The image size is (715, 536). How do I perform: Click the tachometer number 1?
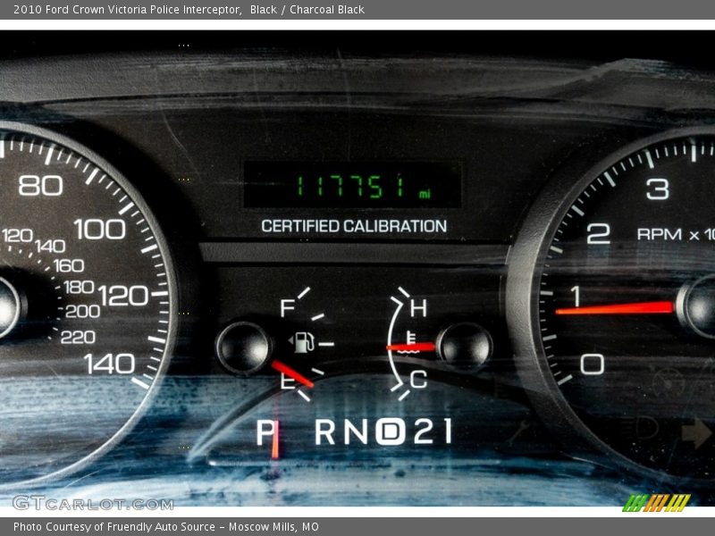576,297
